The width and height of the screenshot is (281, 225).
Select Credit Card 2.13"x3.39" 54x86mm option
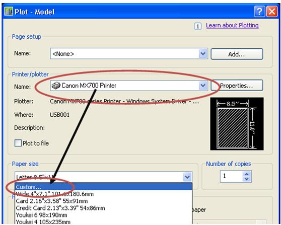(x=103, y=208)
